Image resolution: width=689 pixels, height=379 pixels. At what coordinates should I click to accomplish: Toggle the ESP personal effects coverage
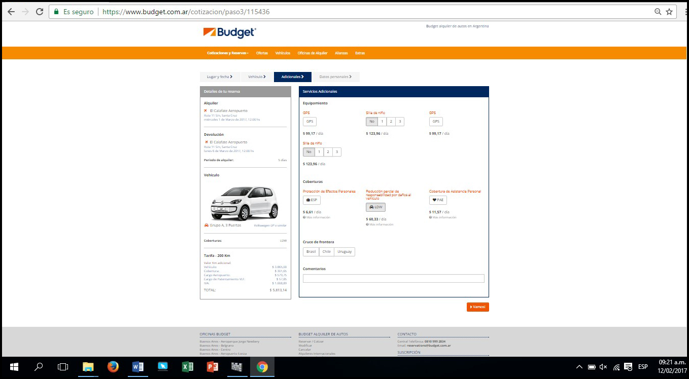click(x=312, y=200)
